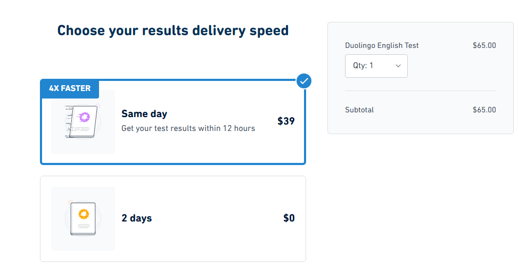Click the Duolingo English Test $65.00 price

point(484,46)
